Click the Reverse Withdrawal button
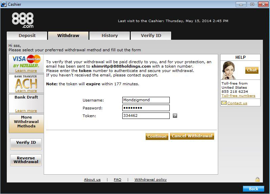The image size is (270, 194). point(26,160)
